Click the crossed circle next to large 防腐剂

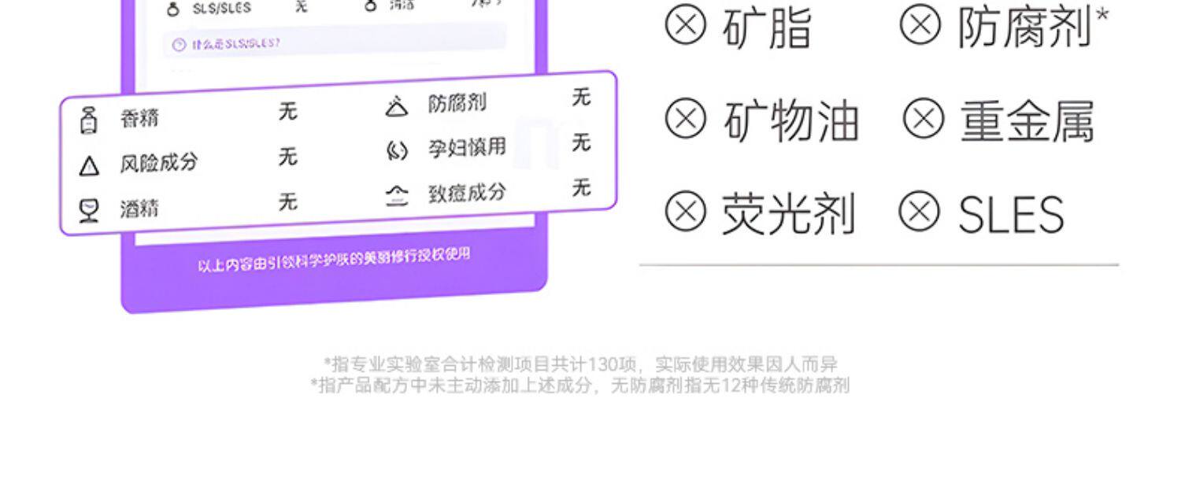tap(920, 25)
